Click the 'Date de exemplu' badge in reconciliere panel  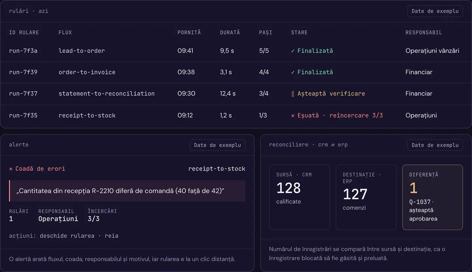[435, 145]
